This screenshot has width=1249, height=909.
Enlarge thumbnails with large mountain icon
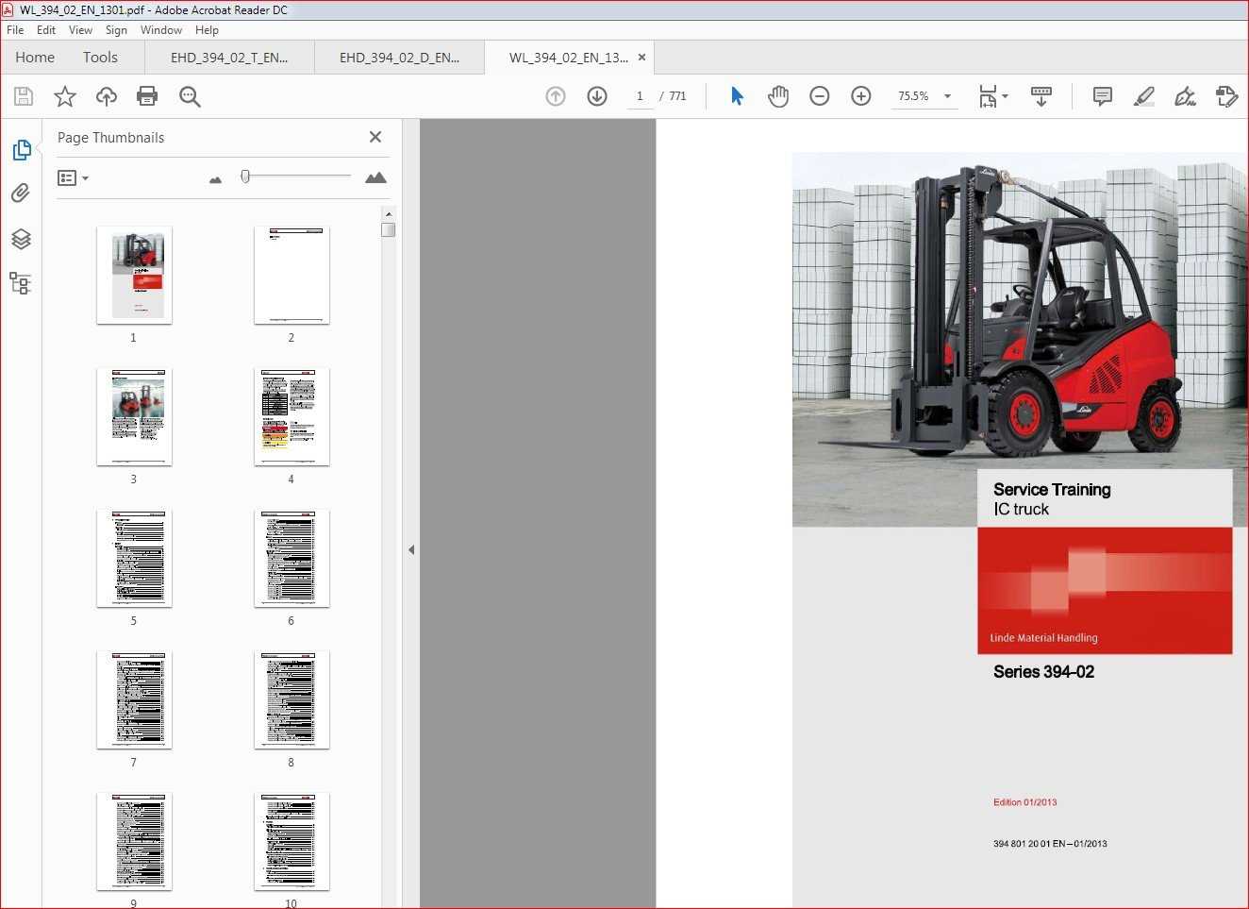375,177
